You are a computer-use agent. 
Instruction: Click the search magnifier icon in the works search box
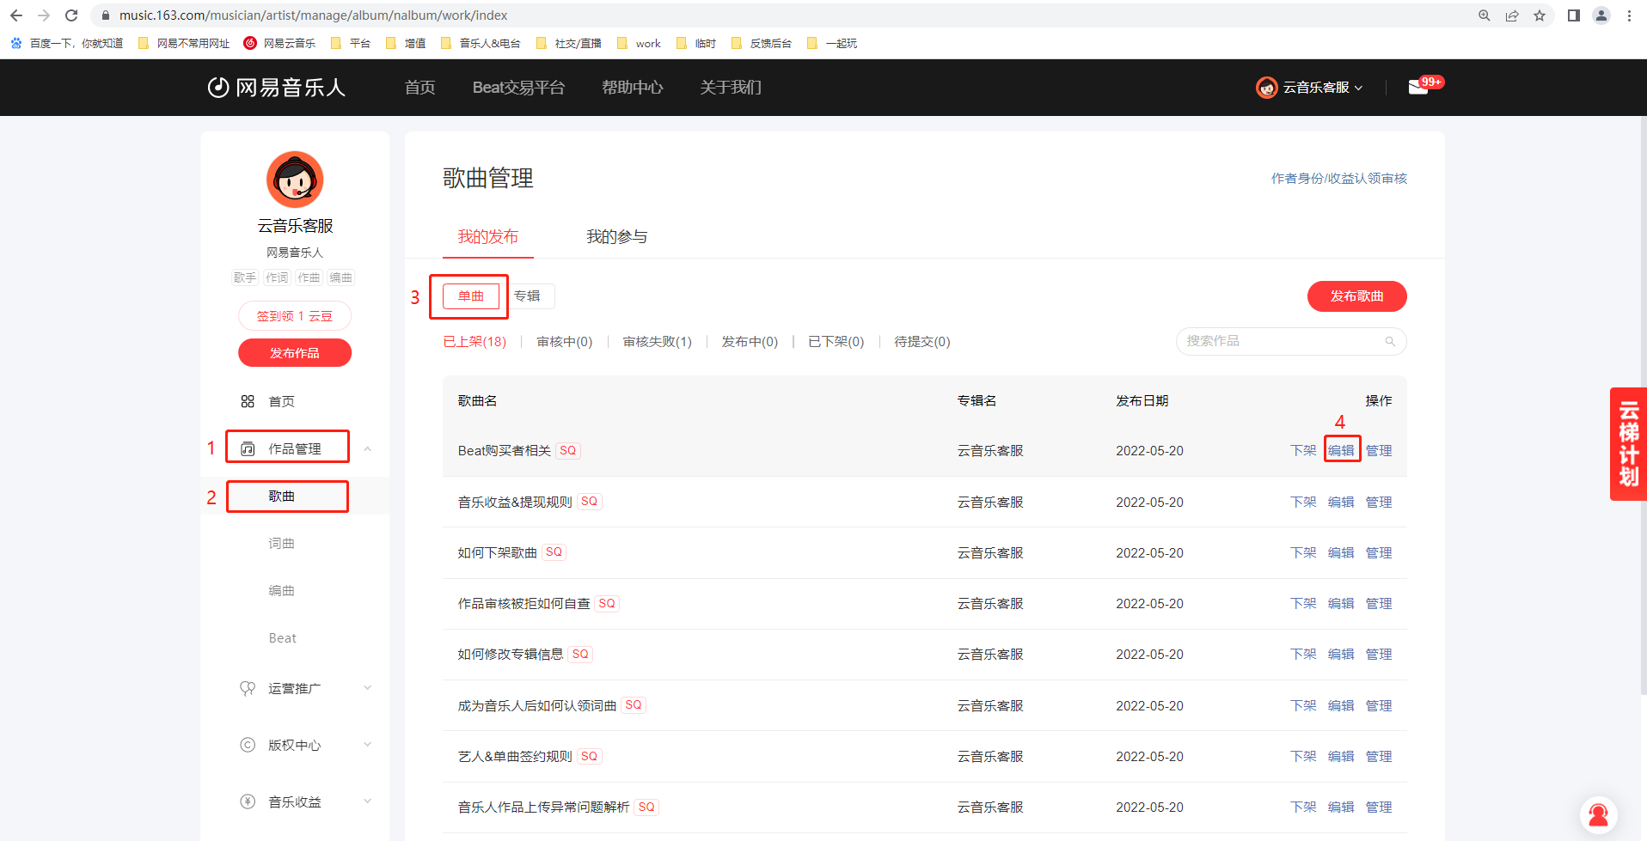coord(1389,342)
